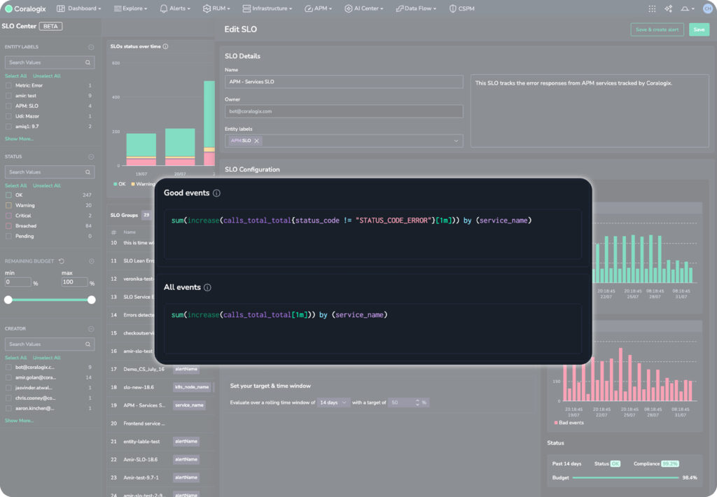Click search icon in Creator filter field

click(88, 344)
